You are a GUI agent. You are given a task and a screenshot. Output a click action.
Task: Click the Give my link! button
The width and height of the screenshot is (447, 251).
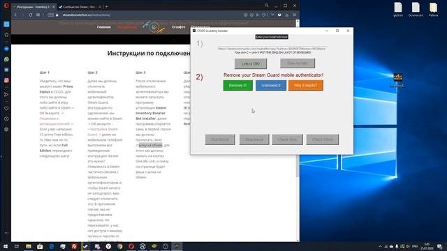click(298, 63)
